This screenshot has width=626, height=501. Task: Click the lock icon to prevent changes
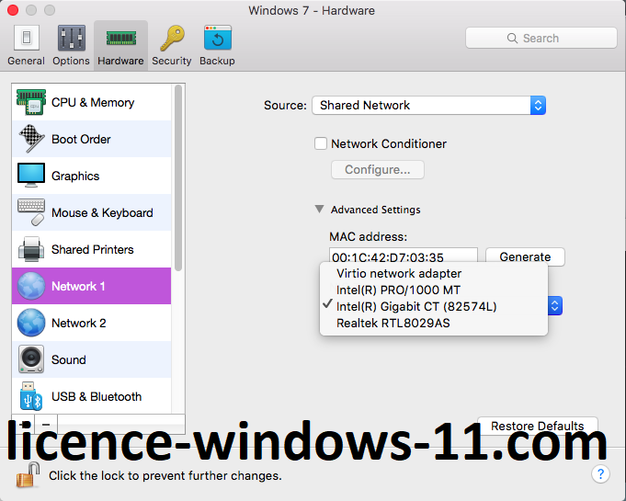28,475
